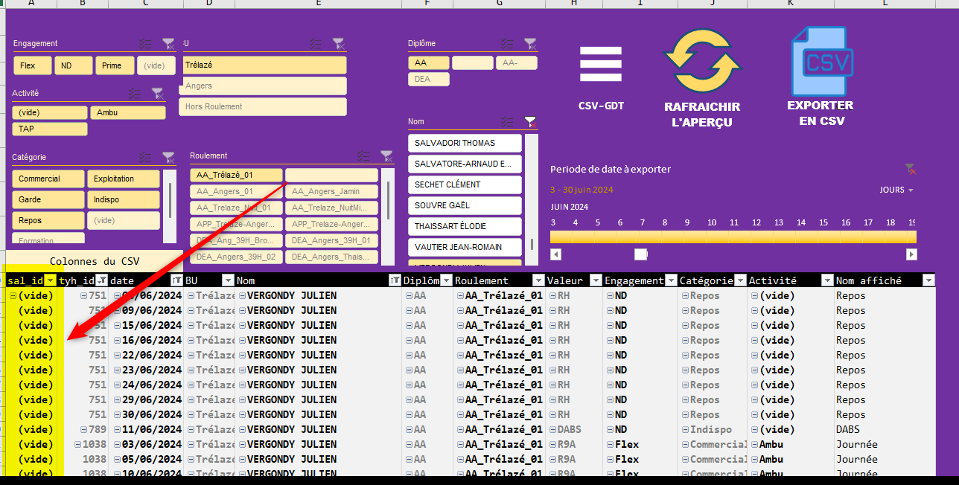Click the timeline scroll-left arrow
The height and width of the screenshot is (485, 959).
point(555,254)
